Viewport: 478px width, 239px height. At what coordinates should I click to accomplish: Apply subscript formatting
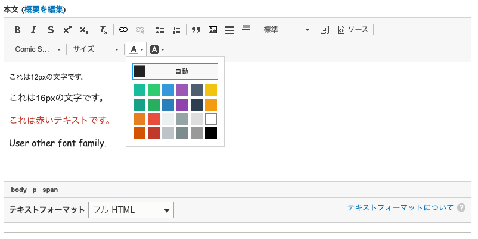point(84,30)
